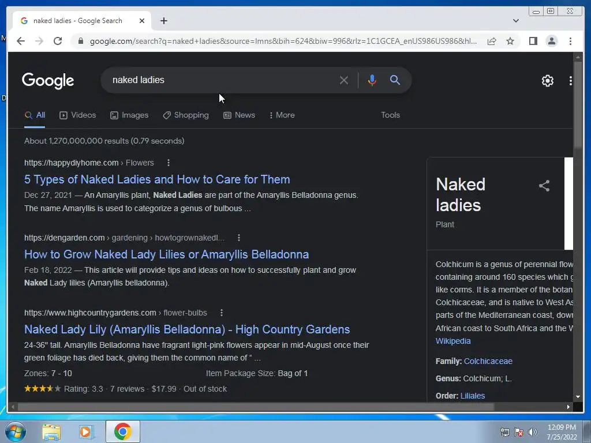Image resolution: width=591 pixels, height=443 pixels.
Task: Open the options dots beside dengarden.com result
Action: (x=238, y=238)
